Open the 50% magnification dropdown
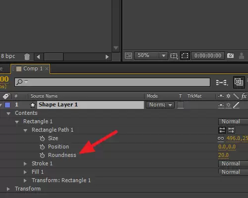 (151, 55)
